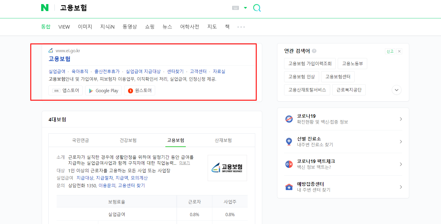This screenshot has width=441, height=224.
Task: Click the 선별 진료소 map pin icon
Action: click(x=289, y=142)
